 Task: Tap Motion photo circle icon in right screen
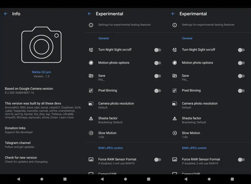tap(175, 63)
